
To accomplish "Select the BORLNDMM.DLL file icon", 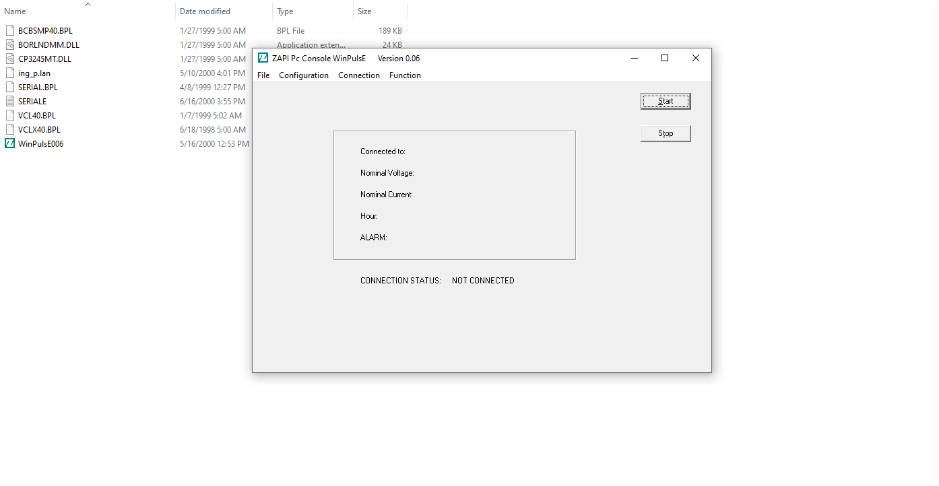I will [10, 44].
